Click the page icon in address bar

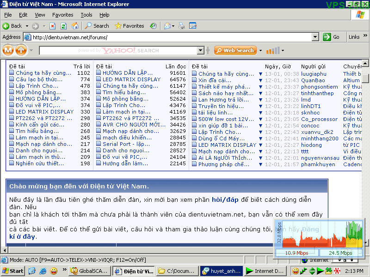(x=28, y=37)
